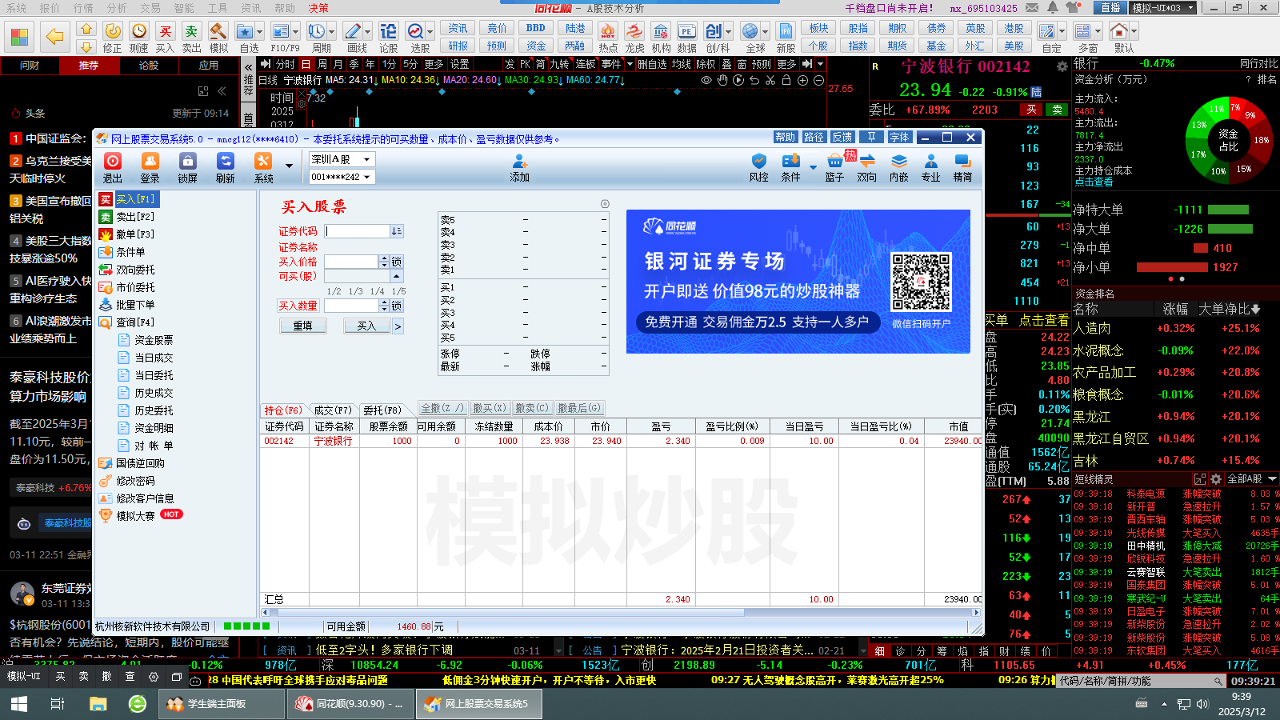Click the 买入 buy icon in main toolbar

pos(165,37)
